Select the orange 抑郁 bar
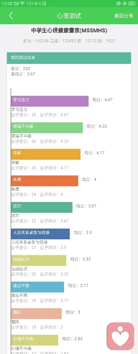138x354 pixels. tap(46, 154)
